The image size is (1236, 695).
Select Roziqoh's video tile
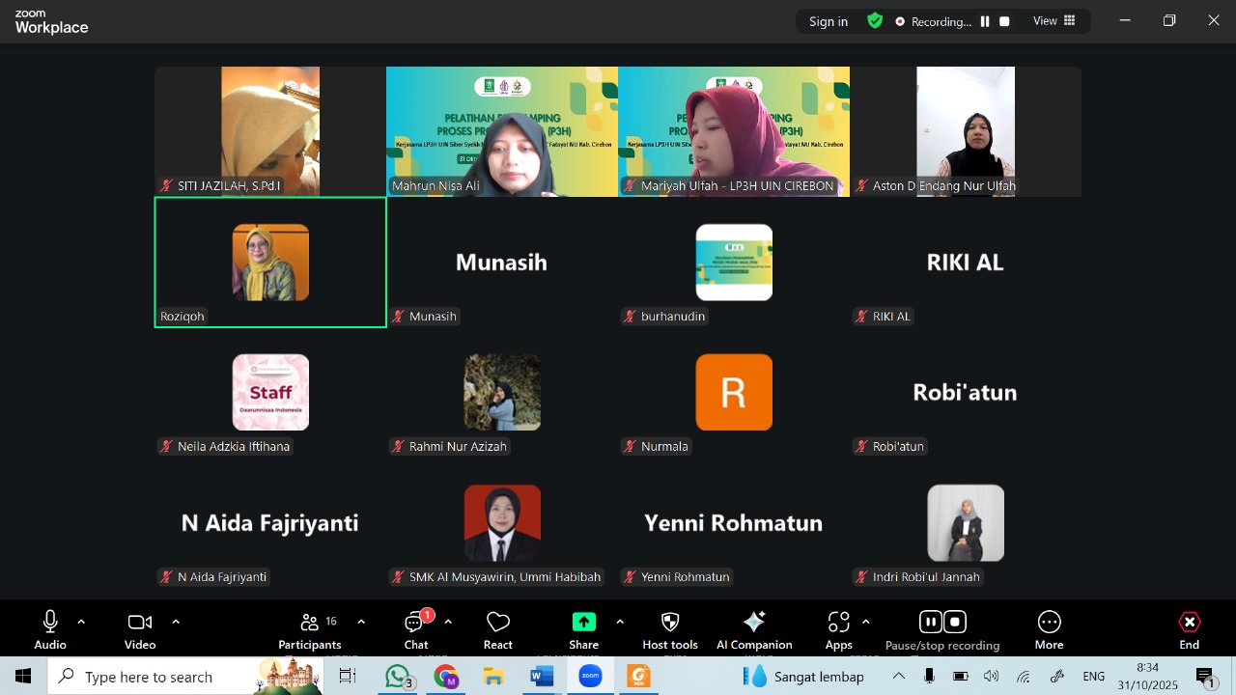click(270, 263)
